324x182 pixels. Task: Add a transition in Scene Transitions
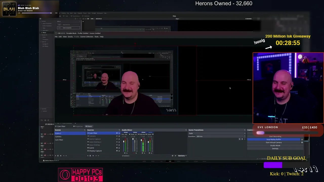239,139
